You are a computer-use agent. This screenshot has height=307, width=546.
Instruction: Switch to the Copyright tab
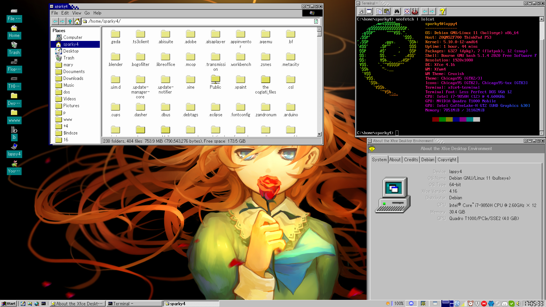[x=447, y=160]
